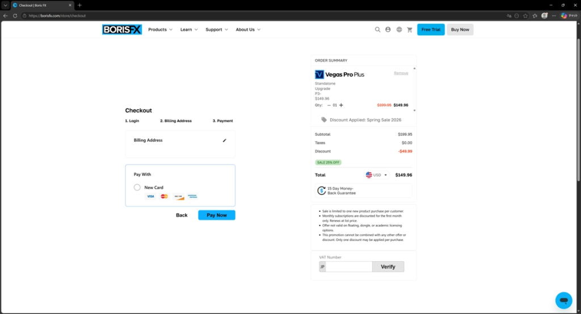
Task: Increase quantity with the plus button
Action: click(x=341, y=105)
